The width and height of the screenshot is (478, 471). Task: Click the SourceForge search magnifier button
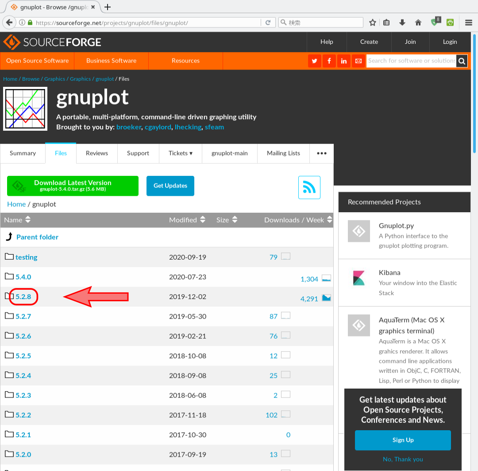tap(462, 61)
